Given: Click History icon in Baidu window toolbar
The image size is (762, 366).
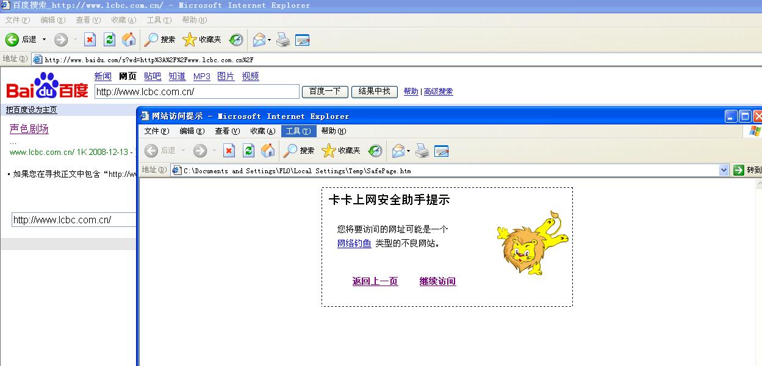Looking at the screenshot, I should click(236, 40).
